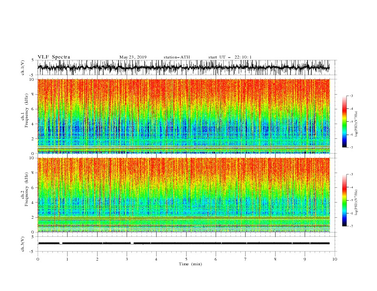
Task: Click the black ch.3 signal trace
Action: tap(184, 243)
